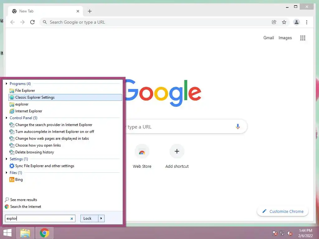Select the New Tab tab in Chrome
The image size is (319, 239).
pyautogui.click(x=45, y=11)
